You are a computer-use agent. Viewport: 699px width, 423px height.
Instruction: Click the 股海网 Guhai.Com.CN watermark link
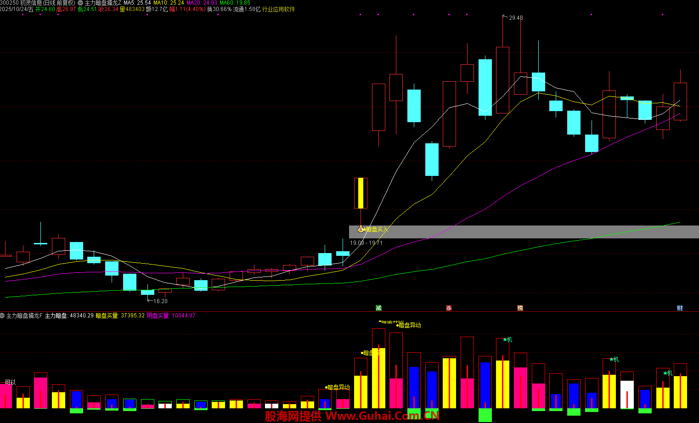click(x=352, y=416)
